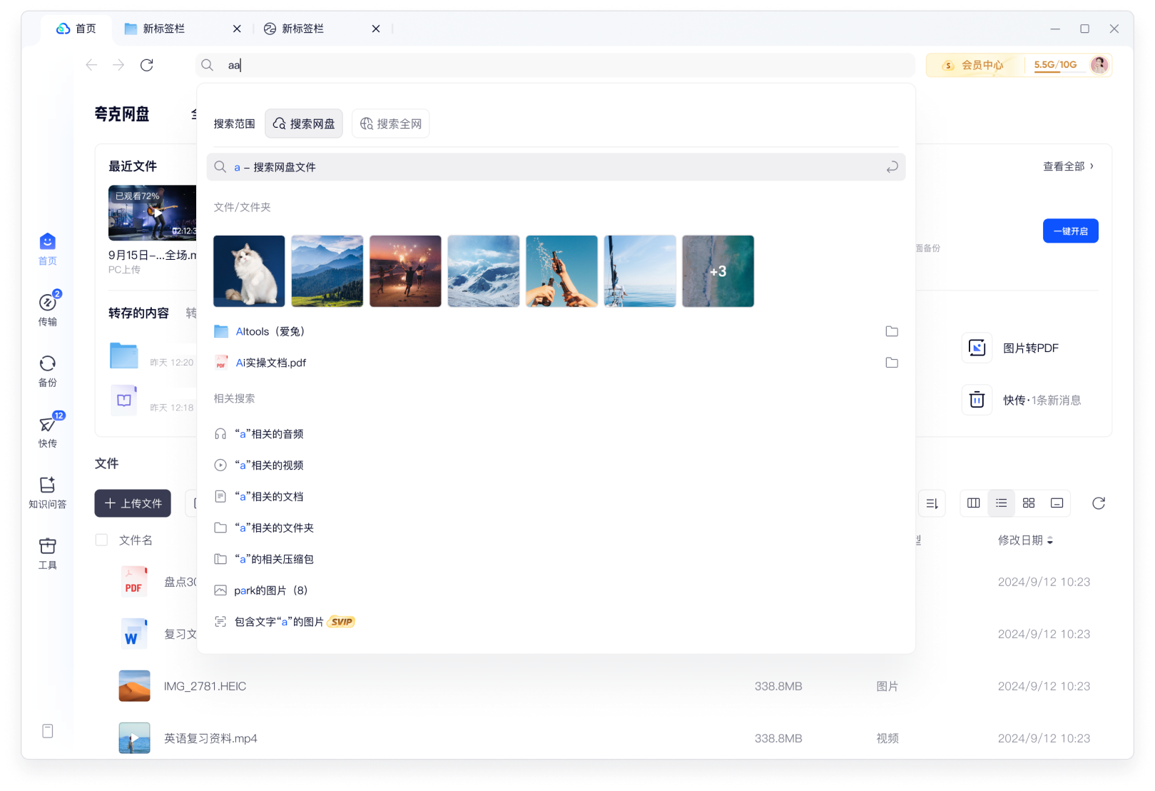The image size is (1155, 791).
Task: Click the back navigation arrow
Action: click(91, 65)
